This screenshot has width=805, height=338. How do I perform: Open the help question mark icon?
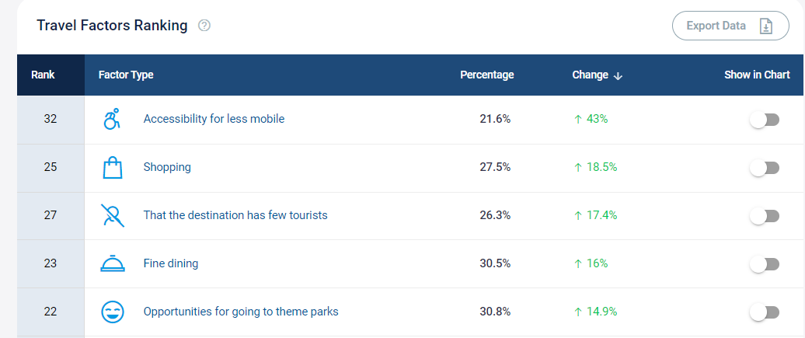pos(204,25)
